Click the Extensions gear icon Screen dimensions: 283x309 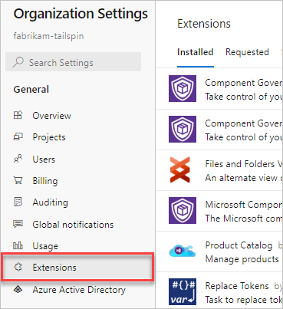pos(18,268)
